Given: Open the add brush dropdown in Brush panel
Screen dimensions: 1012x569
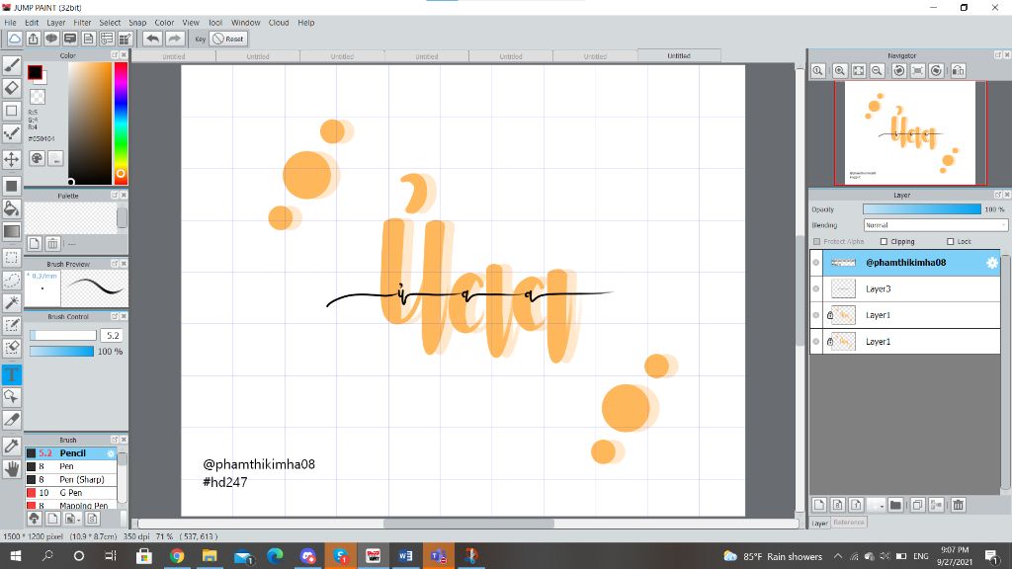Looking at the screenshot, I should tap(72, 519).
